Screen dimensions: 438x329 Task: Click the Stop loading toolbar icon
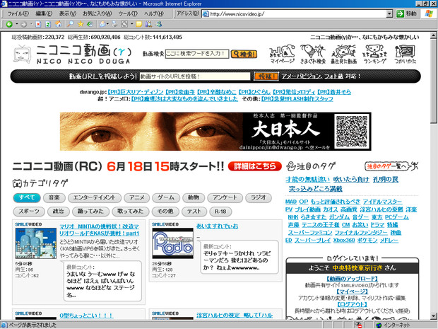(38, 24)
